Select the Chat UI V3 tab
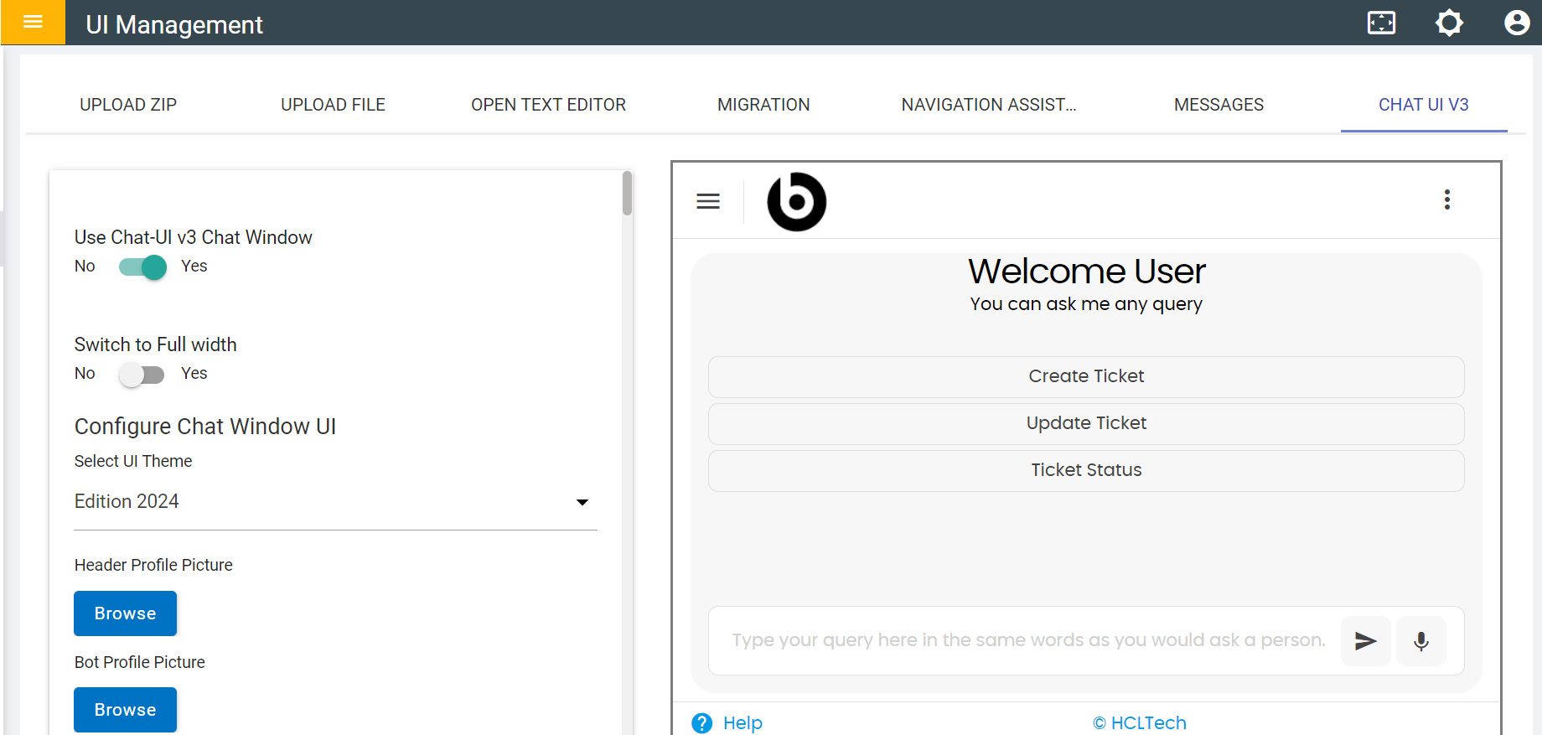 (1424, 105)
